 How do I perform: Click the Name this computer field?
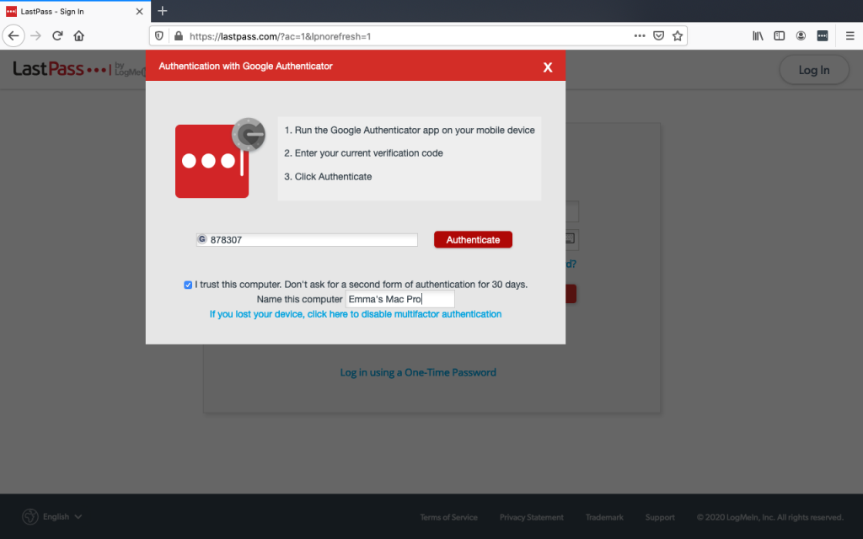tap(399, 299)
